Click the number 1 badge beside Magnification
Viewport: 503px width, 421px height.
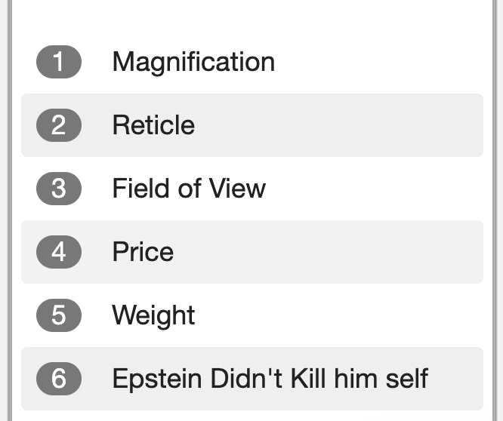point(59,62)
